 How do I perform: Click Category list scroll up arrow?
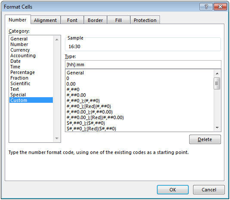[57, 40]
